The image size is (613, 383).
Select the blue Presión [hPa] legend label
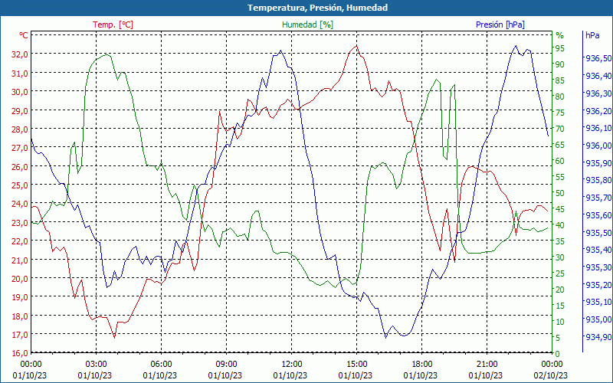(x=500, y=25)
